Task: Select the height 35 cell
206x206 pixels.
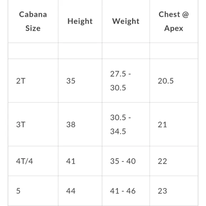Action: coord(80,81)
